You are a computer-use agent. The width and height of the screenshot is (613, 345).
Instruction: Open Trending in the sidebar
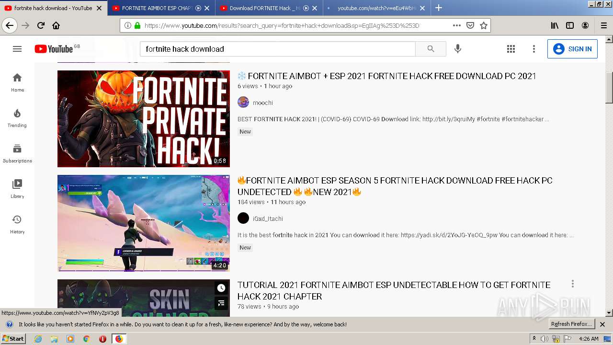17,118
